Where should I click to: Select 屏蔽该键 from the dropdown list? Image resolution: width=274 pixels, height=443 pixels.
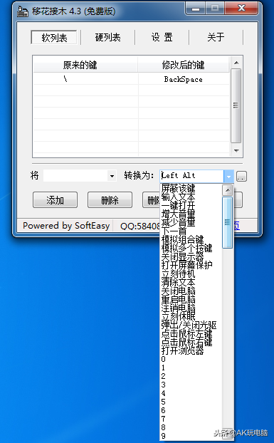(178, 188)
